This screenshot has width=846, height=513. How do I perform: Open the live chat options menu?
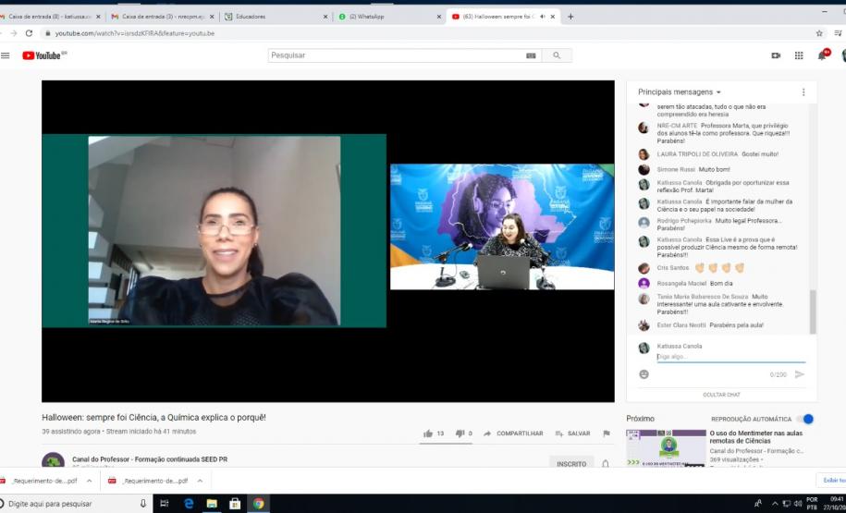point(803,92)
